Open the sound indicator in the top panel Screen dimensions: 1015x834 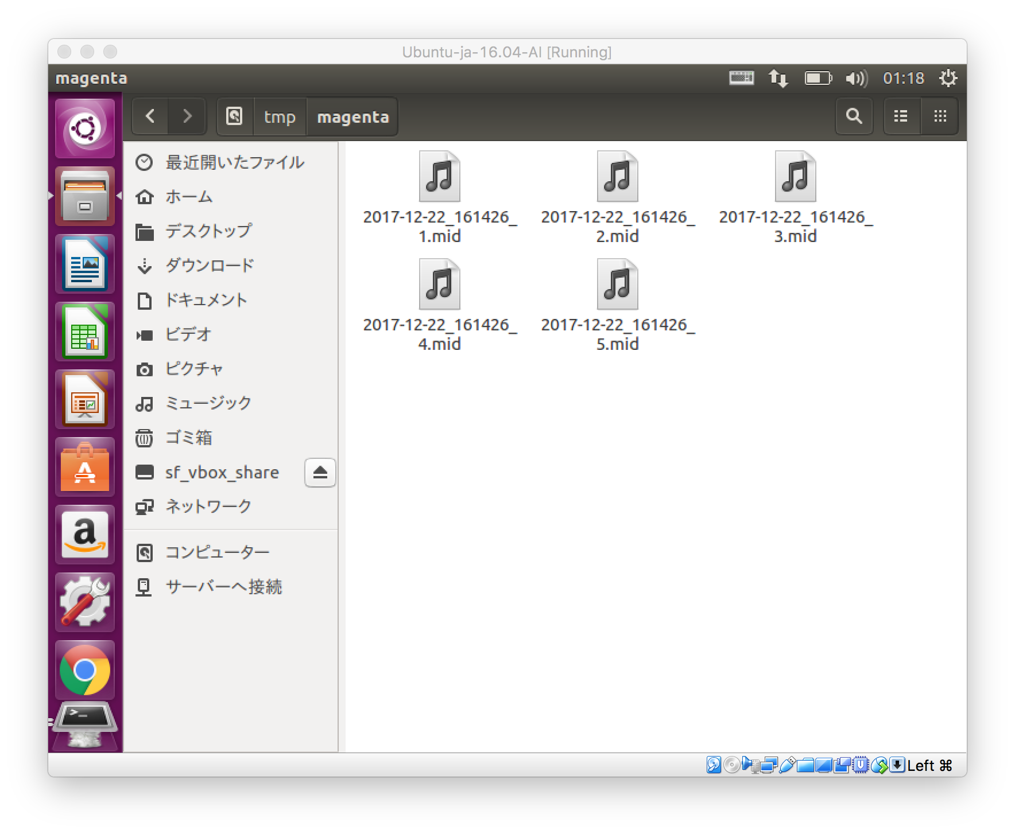tap(855, 79)
